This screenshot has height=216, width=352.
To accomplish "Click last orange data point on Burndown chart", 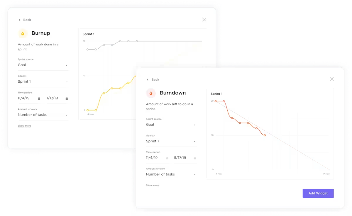I will 265,135.
